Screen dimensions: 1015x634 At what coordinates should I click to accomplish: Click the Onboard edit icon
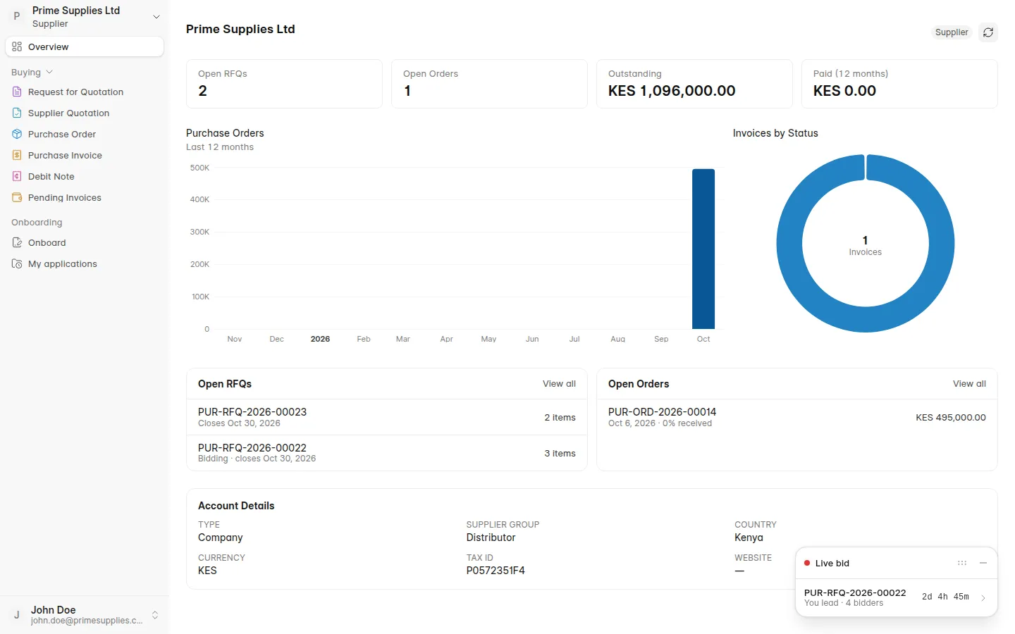click(17, 242)
